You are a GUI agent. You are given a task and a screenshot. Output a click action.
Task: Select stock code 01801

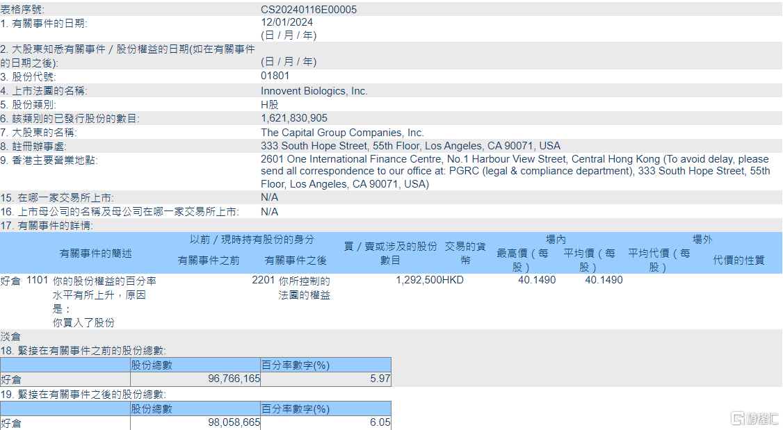coord(275,76)
